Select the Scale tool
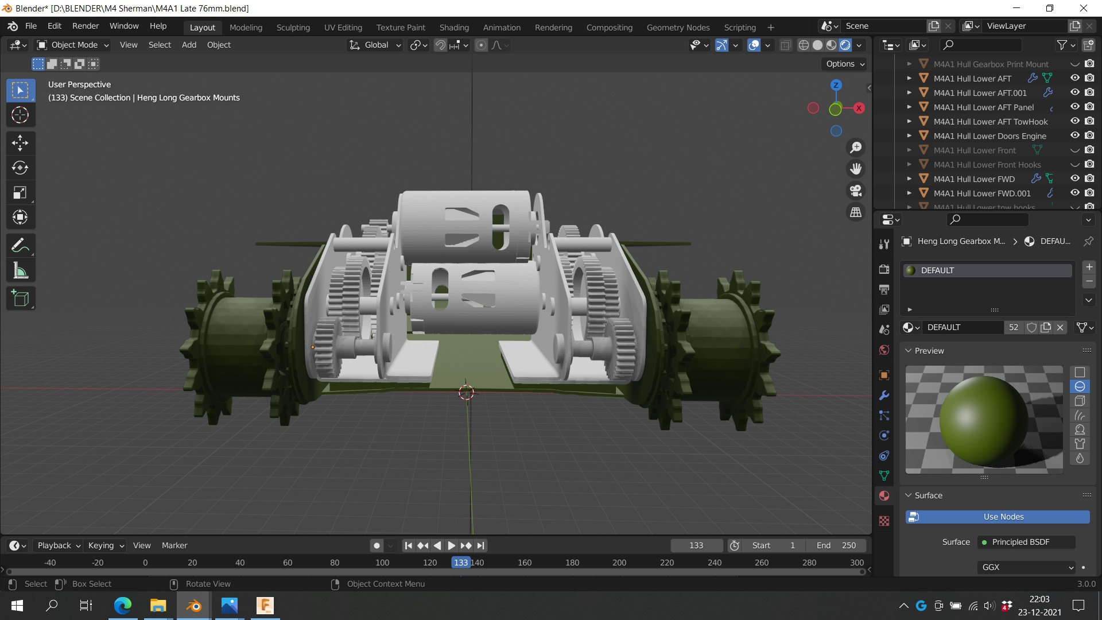This screenshot has width=1102, height=620. point(20,192)
